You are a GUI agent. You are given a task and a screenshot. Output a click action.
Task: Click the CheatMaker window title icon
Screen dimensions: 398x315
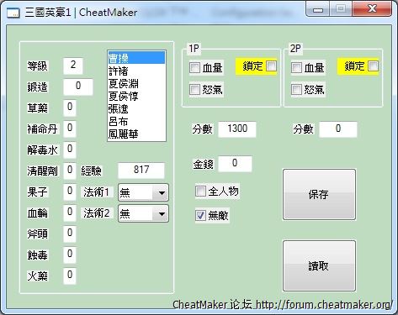click(x=13, y=13)
